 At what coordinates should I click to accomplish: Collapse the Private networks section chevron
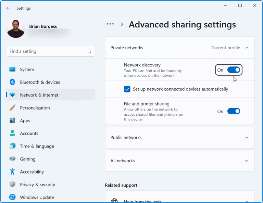[x=247, y=48]
